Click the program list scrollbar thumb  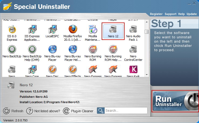(x=147, y=32)
